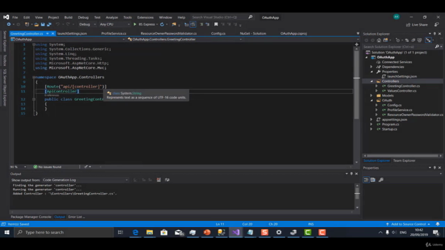Toggle the pin on GreetingController.cs tab
The image size is (445, 250).
(x=48, y=33)
